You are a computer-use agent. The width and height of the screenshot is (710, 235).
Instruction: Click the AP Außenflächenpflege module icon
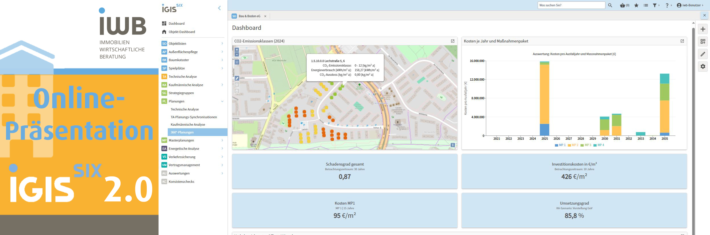pos(164,52)
